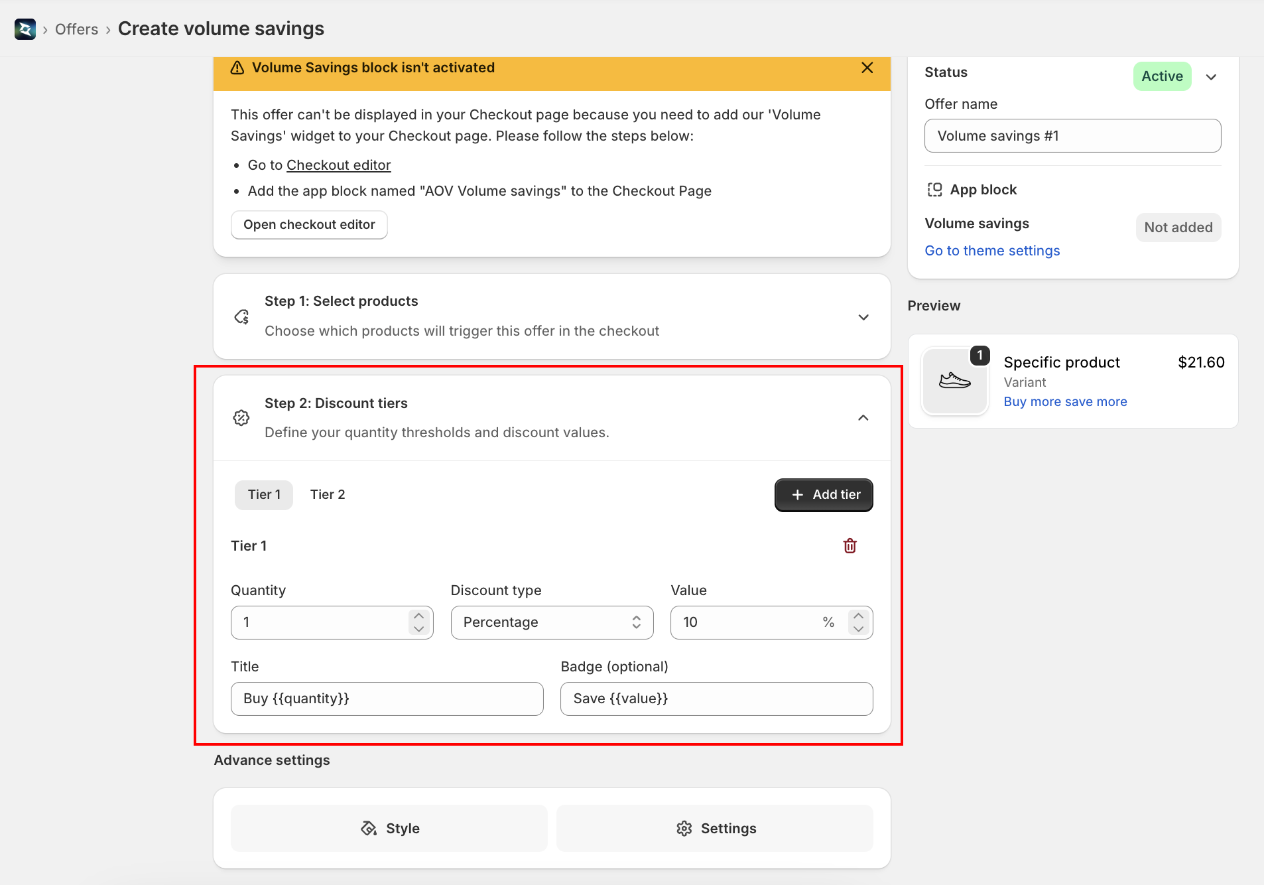Select the Tier 1 tab
Viewport: 1264px width, 885px height.
[x=264, y=495]
